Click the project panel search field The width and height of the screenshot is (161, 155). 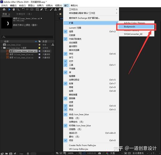[x=28, y=37]
